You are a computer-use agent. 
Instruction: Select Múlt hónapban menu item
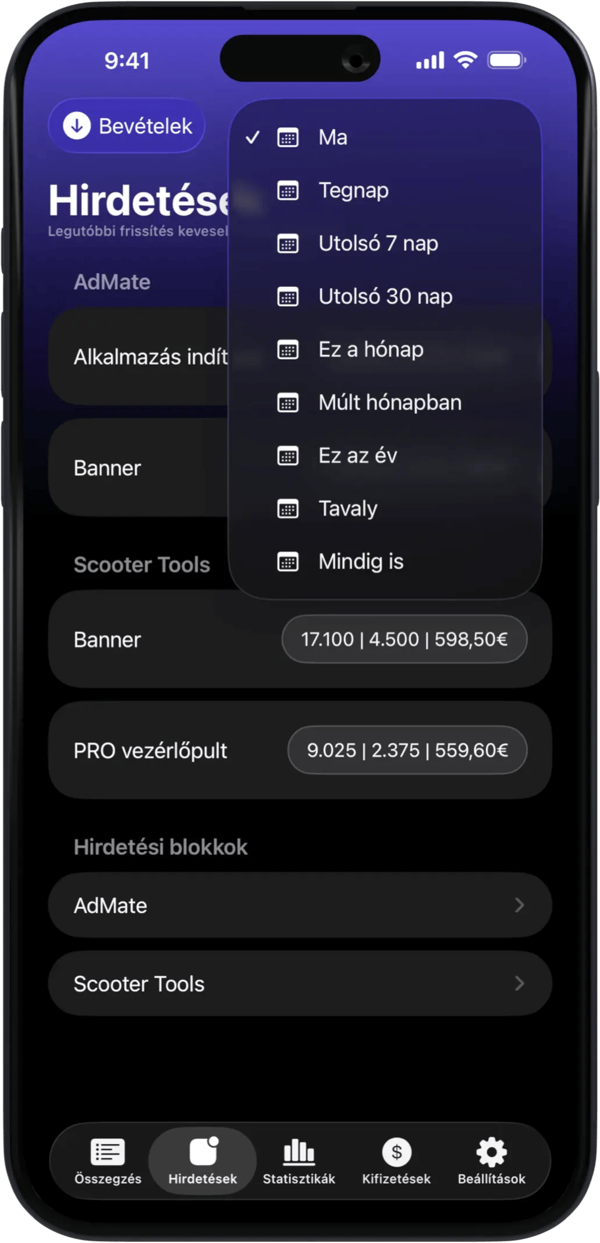pos(390,403)
